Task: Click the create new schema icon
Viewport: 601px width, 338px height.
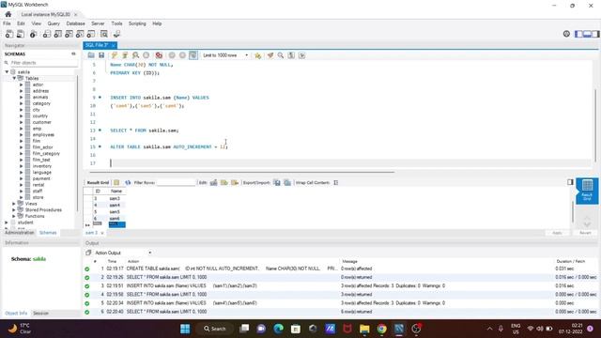Action: coord(46,34)
